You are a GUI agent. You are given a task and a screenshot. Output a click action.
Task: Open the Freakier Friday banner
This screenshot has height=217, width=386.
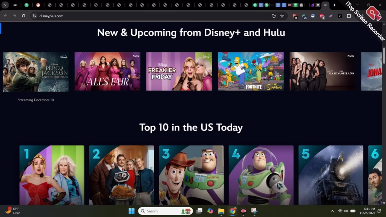click(x=179, y=72)
